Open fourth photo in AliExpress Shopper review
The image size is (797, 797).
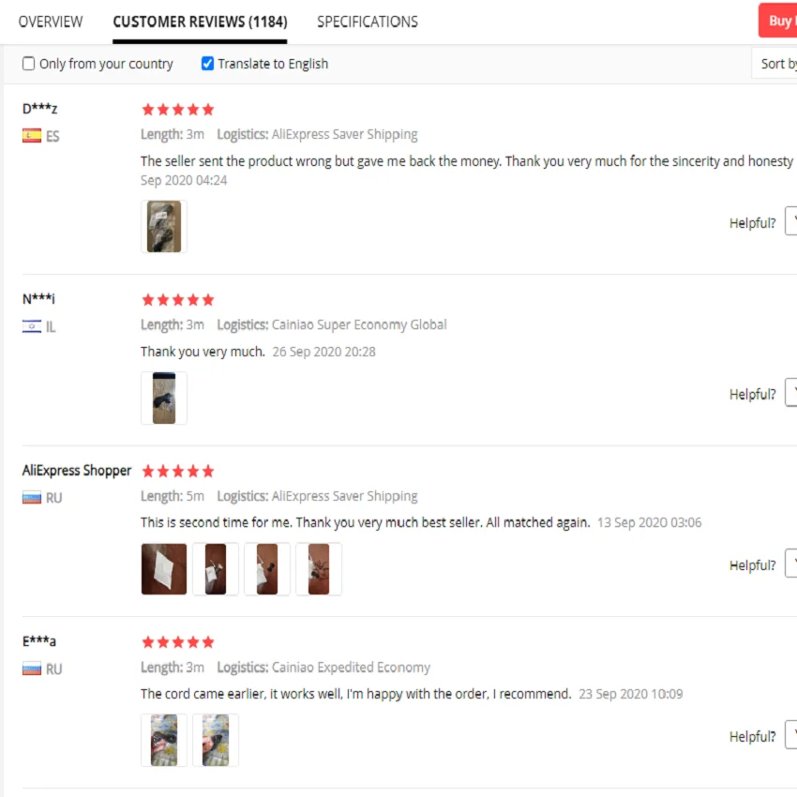[x=319, y=569]
